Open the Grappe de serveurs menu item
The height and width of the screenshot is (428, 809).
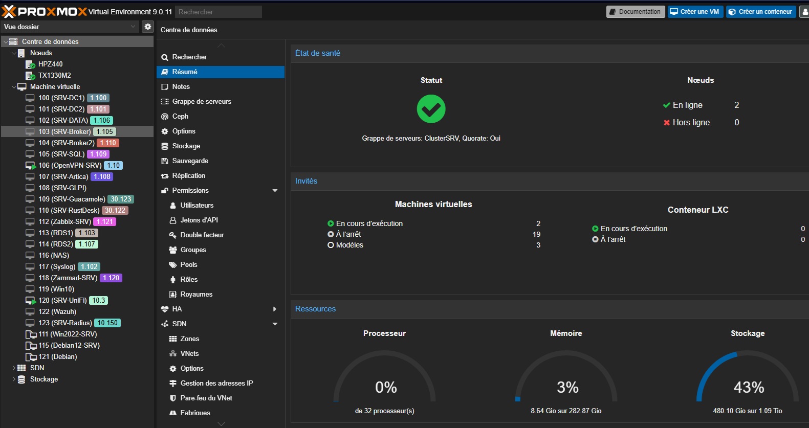(202, 102)
